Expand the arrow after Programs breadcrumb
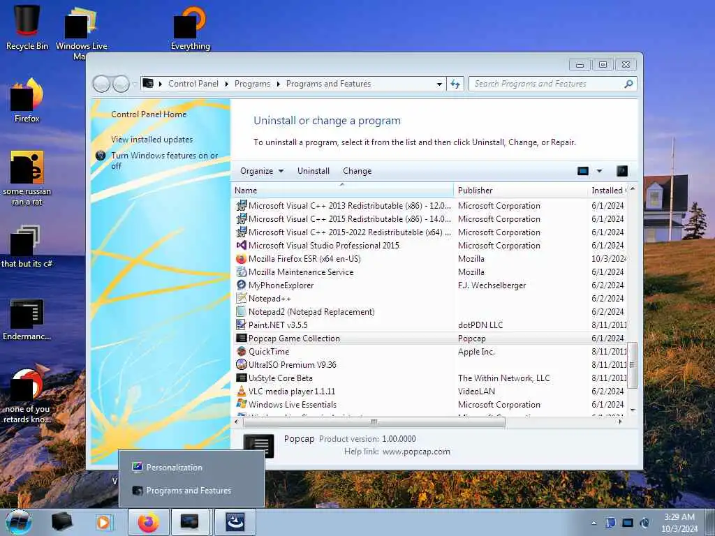 [278, 84]
